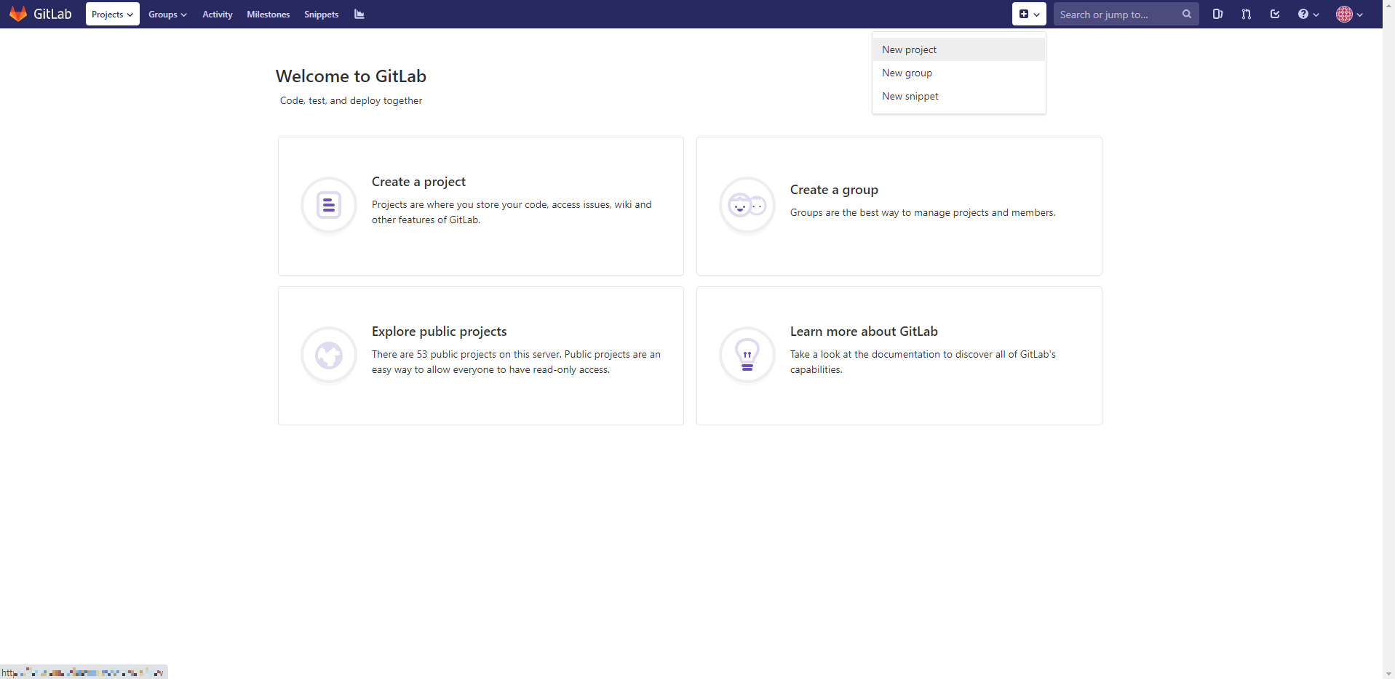This screenshot has width=1395, height=679.
Task: Click the Welcome to GitLab title
Action: [351, 76]
